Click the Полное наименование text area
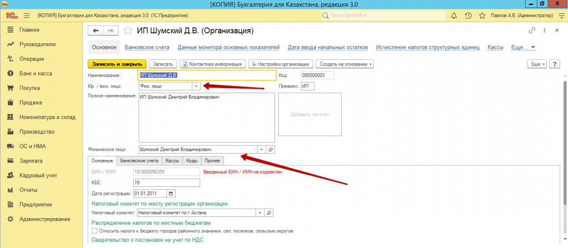Viewport: 568px width, 248px height. click(x=207, y=118)
